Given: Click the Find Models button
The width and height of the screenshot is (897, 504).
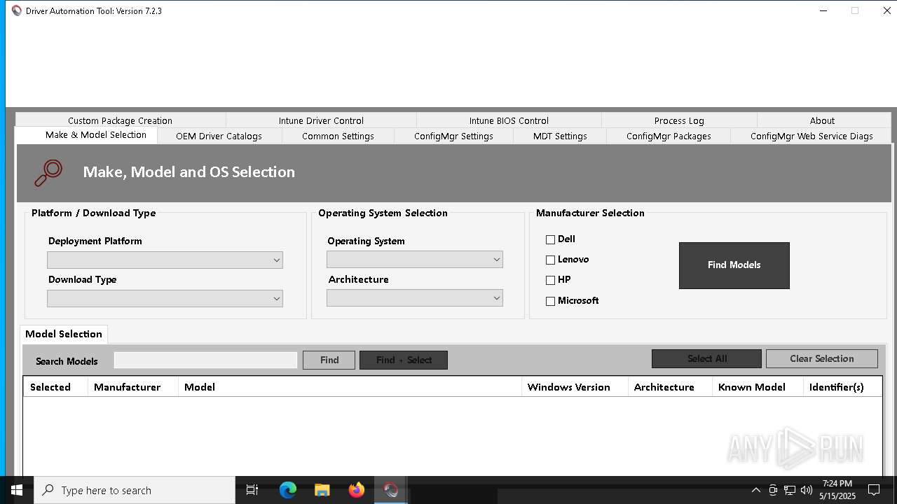Looking at the screenshot, I should (734, 265).
